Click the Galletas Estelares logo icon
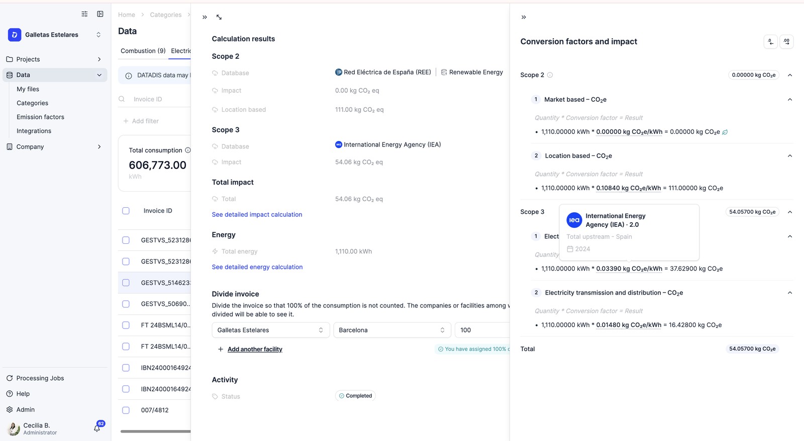Viewport: 804px width, 441px height. pos(15,35)
